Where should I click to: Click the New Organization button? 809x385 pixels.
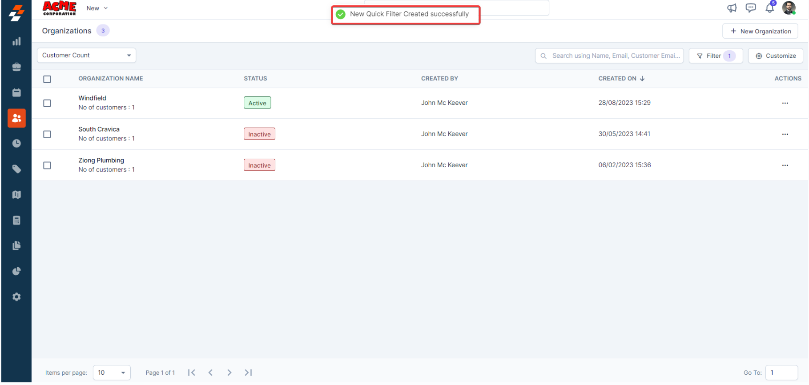(x=760, y=31)
